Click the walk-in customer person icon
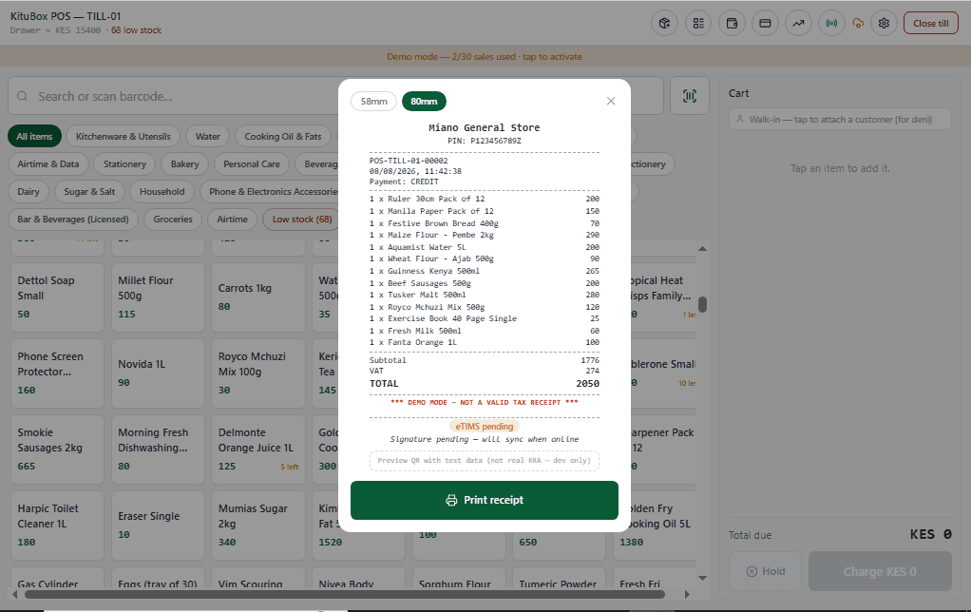 739,119
